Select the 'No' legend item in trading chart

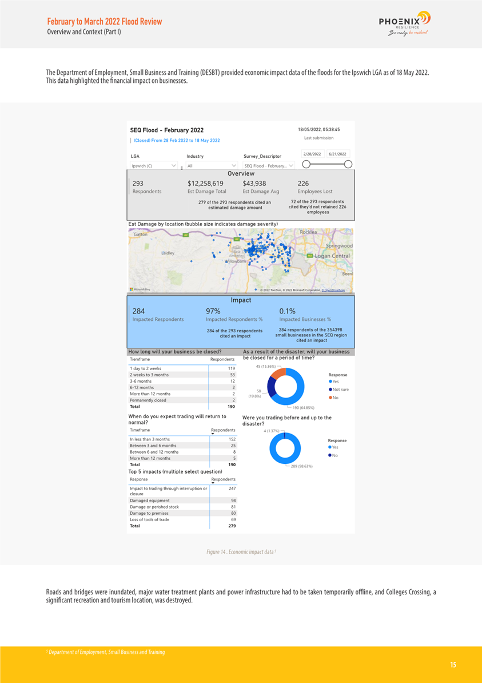333,455
